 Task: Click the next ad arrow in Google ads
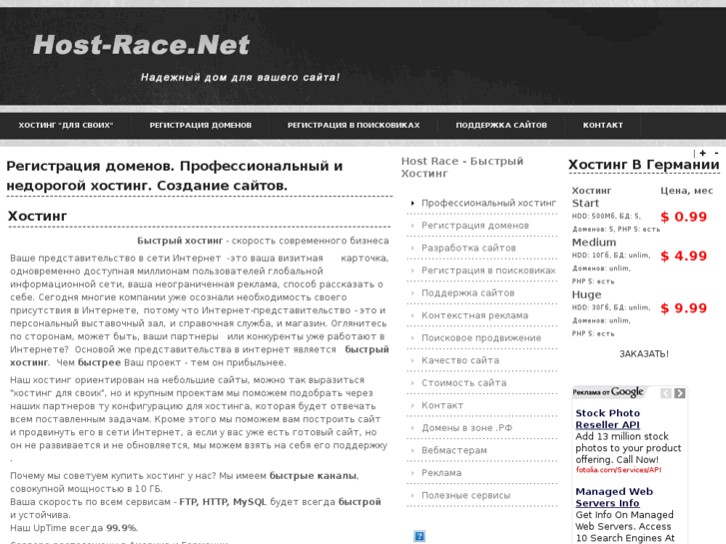[x=680, y=393]
